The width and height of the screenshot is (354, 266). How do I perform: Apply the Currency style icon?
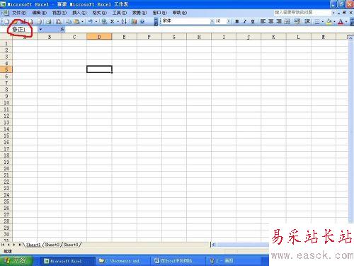point(297,21)
